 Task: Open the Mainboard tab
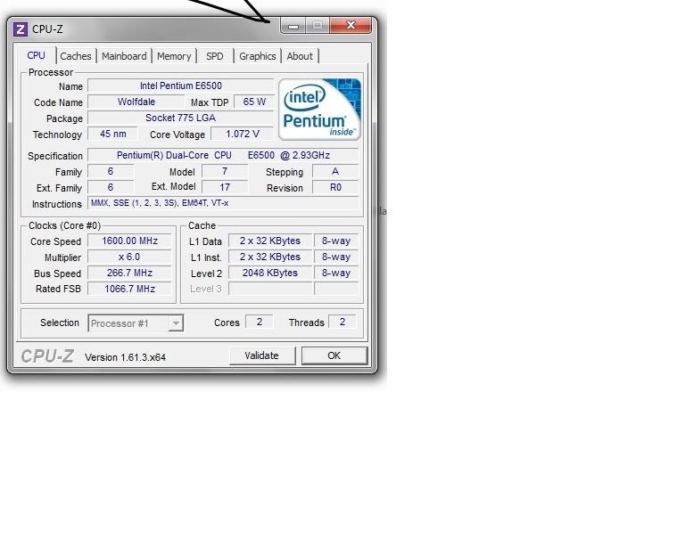click(x=124, y=56)
